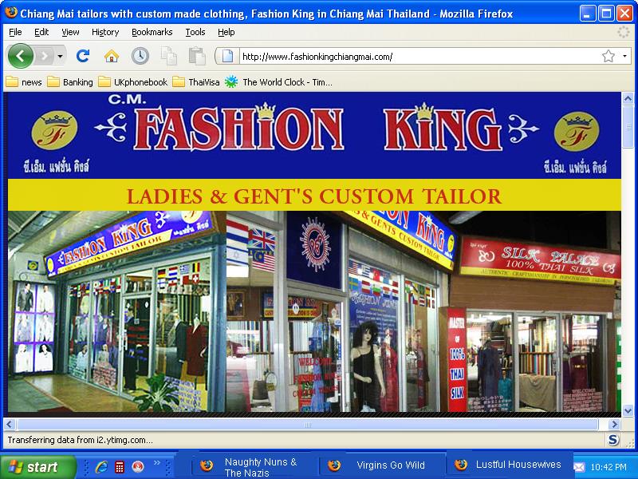638x479 pixels.
Task: Click the Fashion King gold logo on the left
Action: (54, 130)
